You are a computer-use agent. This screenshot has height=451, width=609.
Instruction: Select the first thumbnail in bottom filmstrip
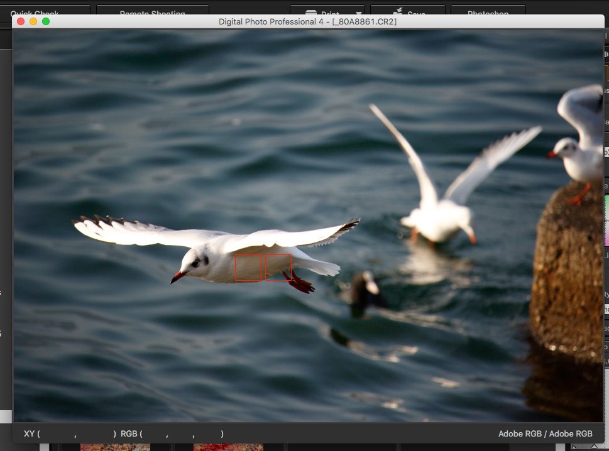tap(115, 447)
